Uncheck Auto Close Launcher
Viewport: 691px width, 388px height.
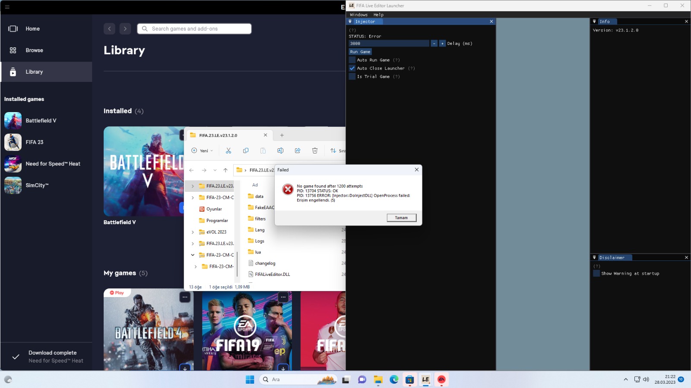tap(352, 68)
